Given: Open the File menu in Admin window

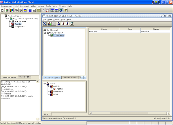Looking at the screenshot, I should pos(44,20).
